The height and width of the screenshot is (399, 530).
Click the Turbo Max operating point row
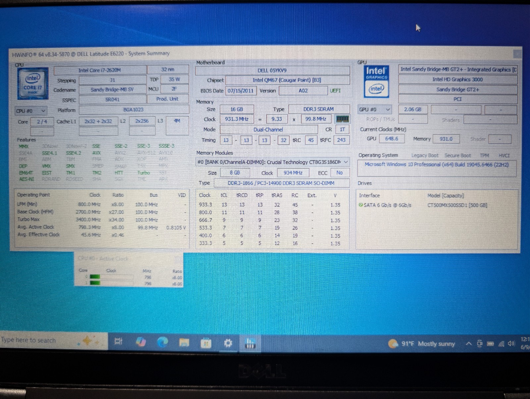coord(102,220)
